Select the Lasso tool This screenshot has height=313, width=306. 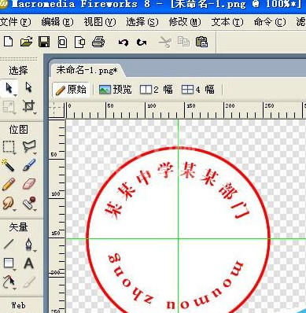coord(29,146)
